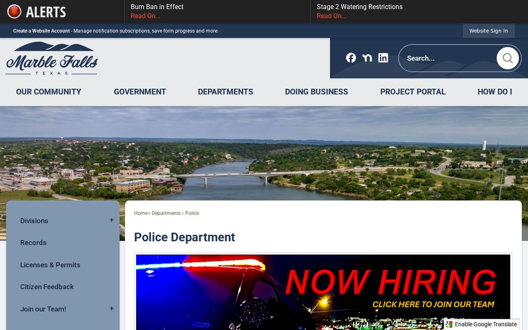Open the Government menu
This screenshot has width=528, height=330.
pyautogui.click(x=140, y=92)
